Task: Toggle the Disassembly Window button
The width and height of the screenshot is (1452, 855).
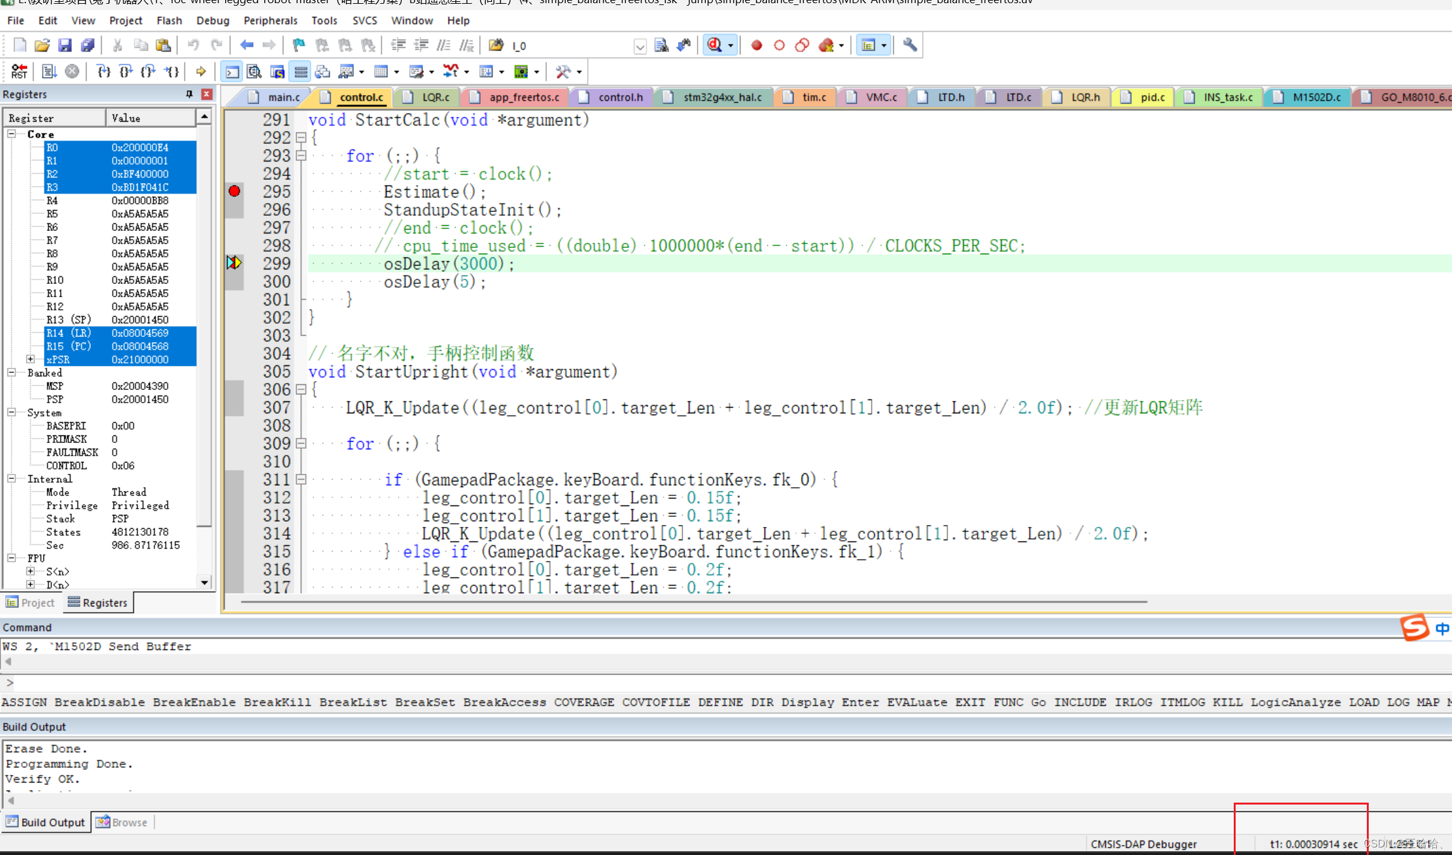Action: (x=255, y=71)
